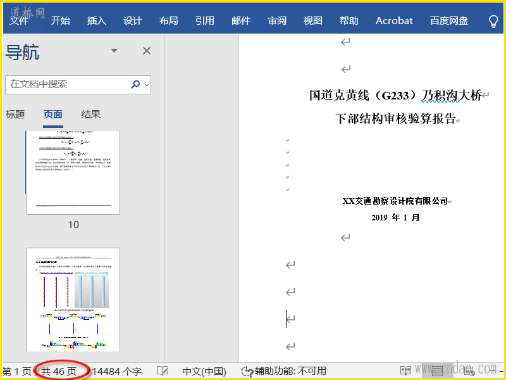Viewport: 506px width, 380px height.
Task: Click the 共 46 页 page count
Action: click(x=59, y=371)
